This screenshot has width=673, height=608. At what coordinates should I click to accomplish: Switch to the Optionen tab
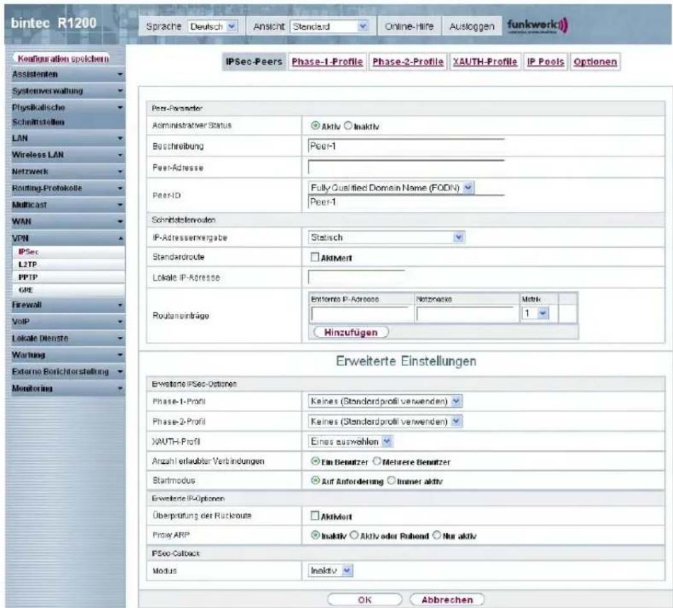[595, 62]
